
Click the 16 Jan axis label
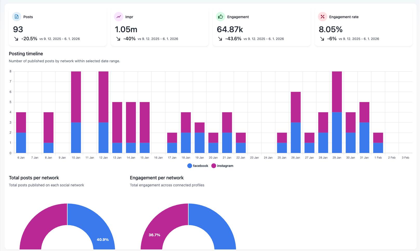(x=158, y=158)
